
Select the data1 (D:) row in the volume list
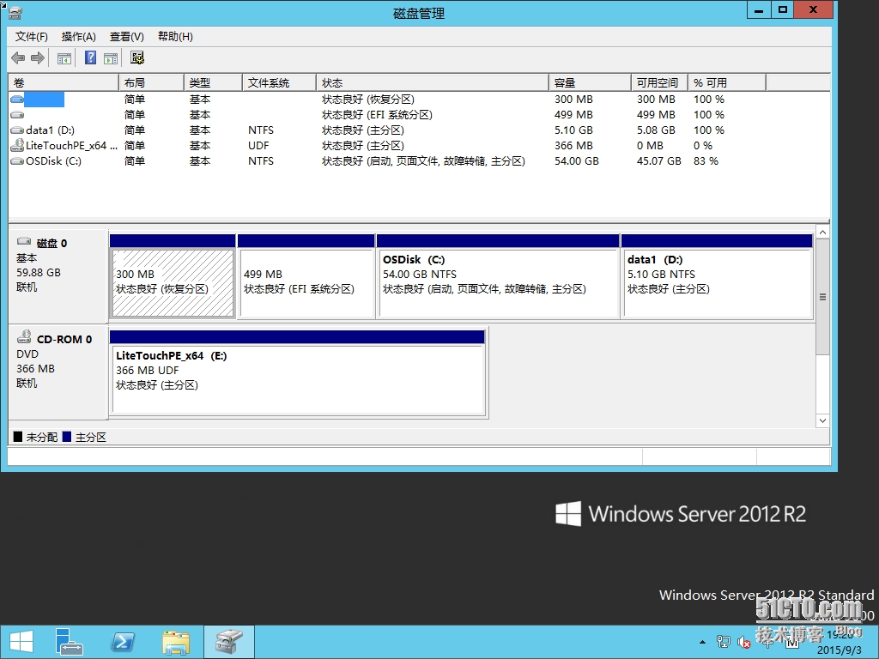[x=419, y=130]
